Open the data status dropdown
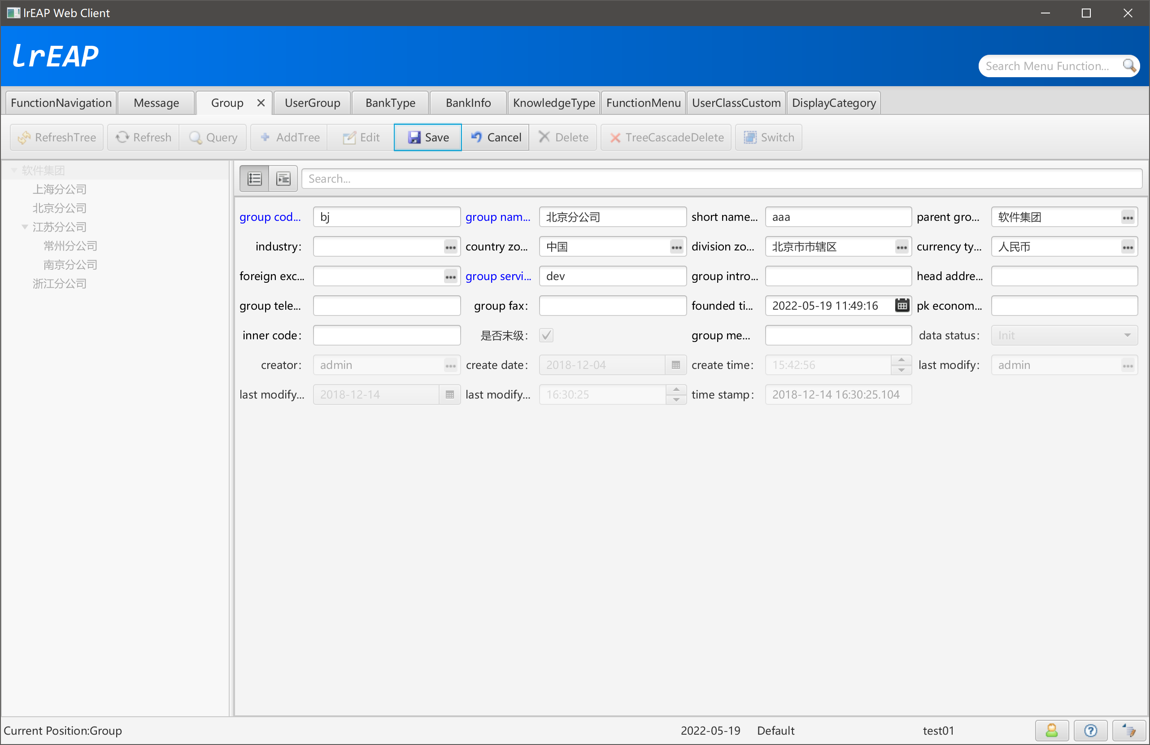1150x745 pixels. (x=1064, y=336)
